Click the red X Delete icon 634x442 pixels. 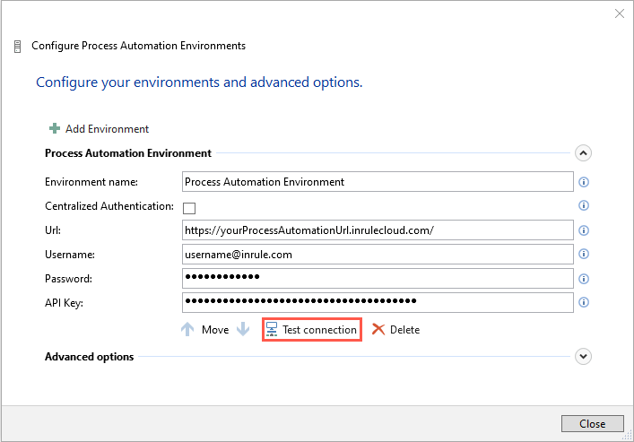click(x=378, y=330)
